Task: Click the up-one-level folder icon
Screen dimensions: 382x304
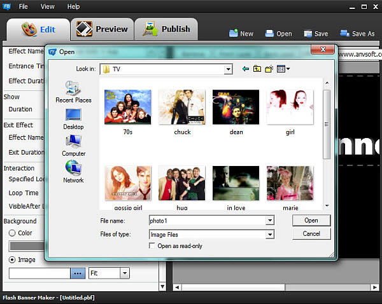Action: tap(257, 69)
